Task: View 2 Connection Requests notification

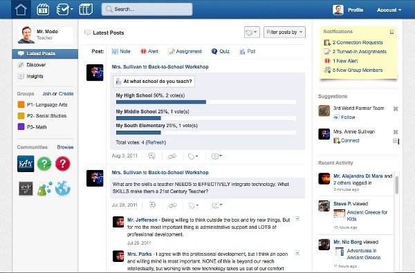Action: (x=358, y=42)
